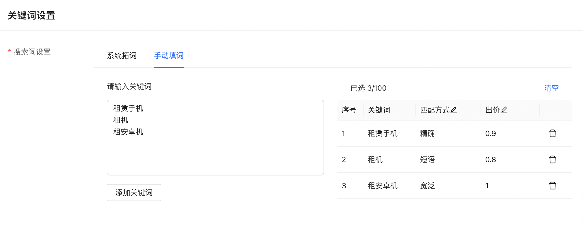Focus the keyword input text area

coord(215,138)
